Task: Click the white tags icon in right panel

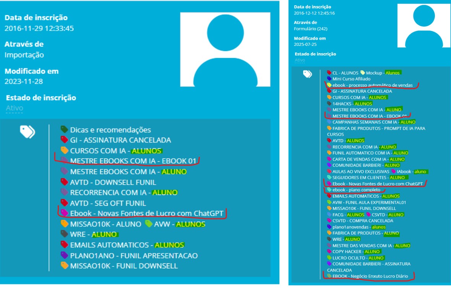Action: tap(307, 74)
